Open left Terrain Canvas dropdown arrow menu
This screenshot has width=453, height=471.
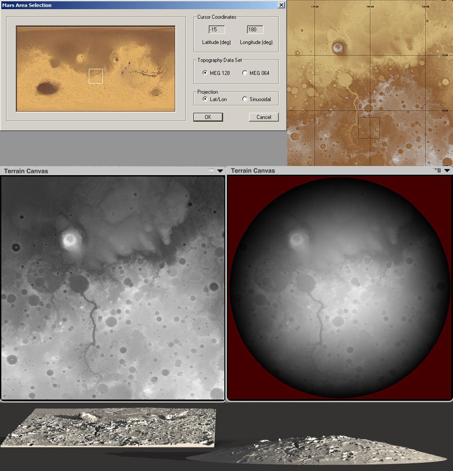point(220,171)
